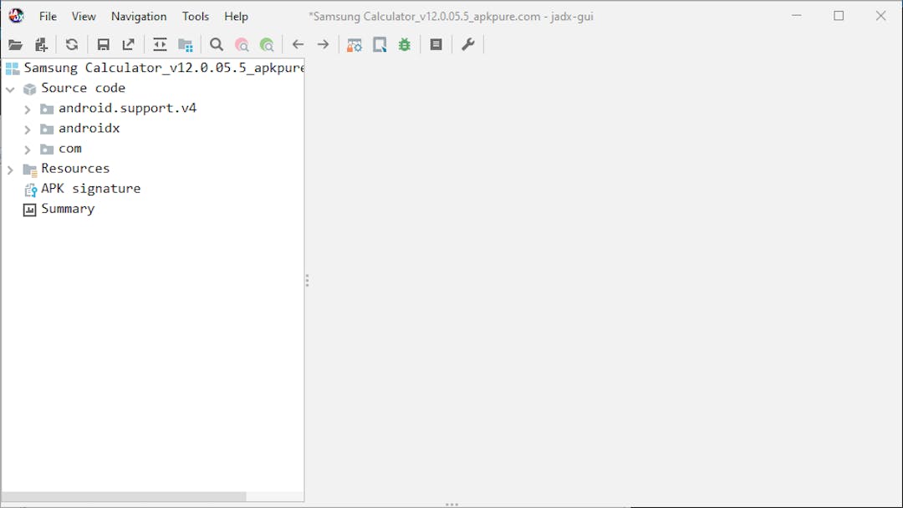Image resolution: width=903 pixels, height=508 pixels.
Task: Toggle sync with editor toolbar button
Action: [x=160, y=45]
